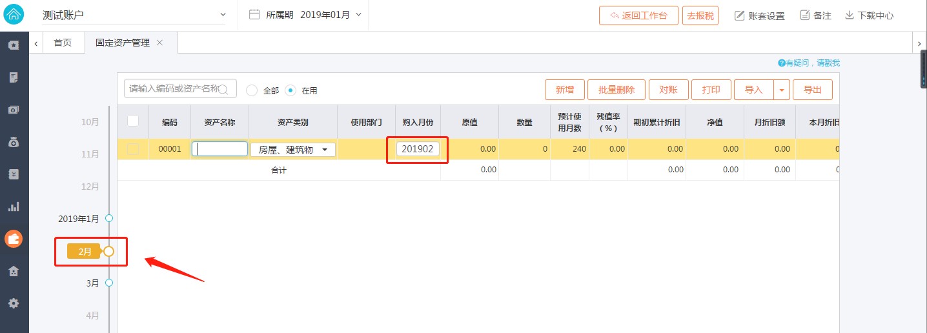Click the 对账 button

(669, 90)
